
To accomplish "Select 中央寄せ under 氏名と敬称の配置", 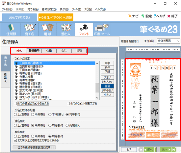I will coord(38,115).
